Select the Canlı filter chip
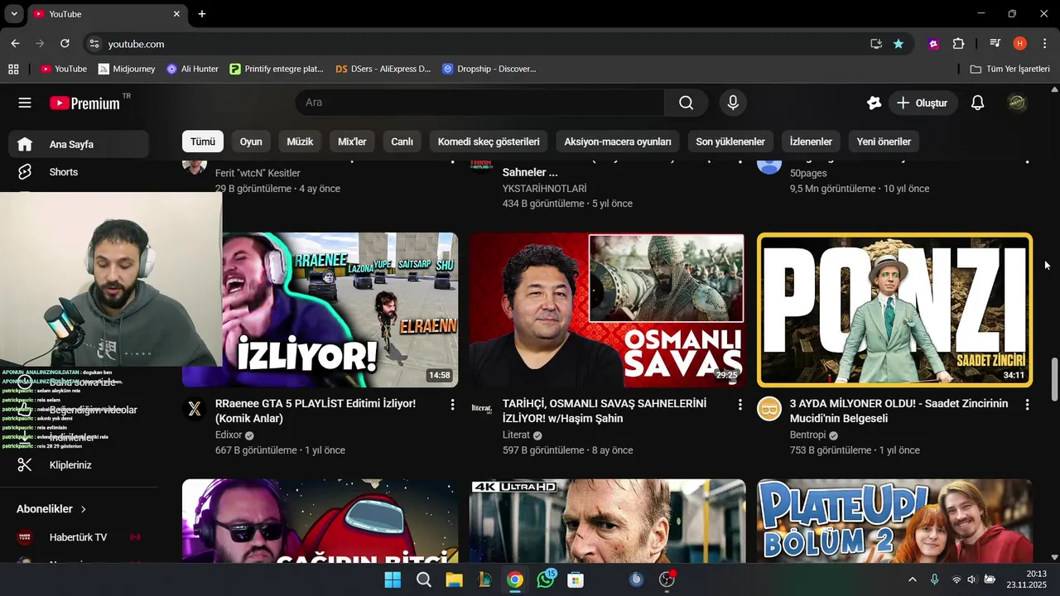This screenshot has width=1060, height=596. [x=402, y=142]
